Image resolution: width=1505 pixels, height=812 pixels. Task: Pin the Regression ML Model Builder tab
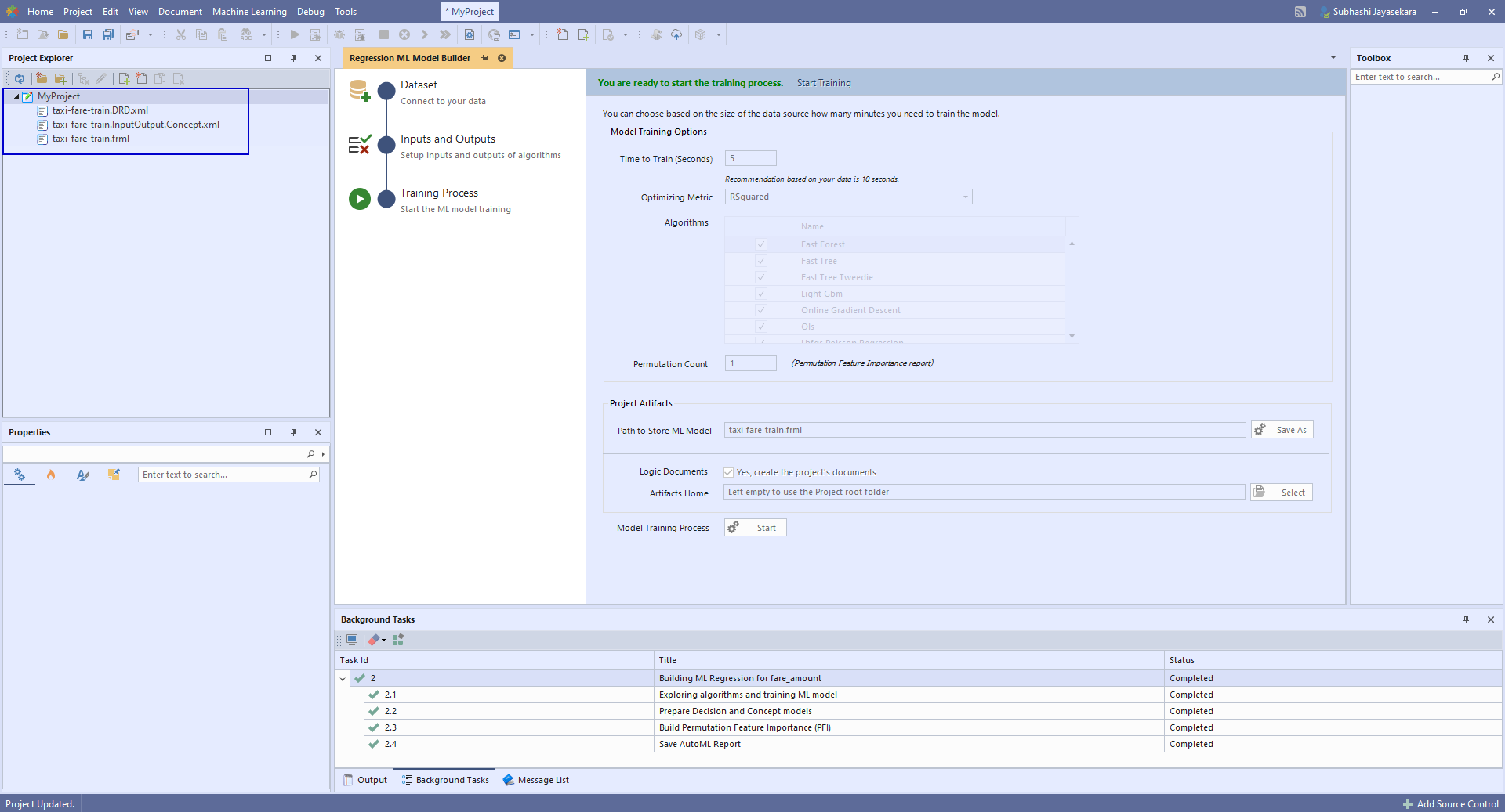coord(484,58)
